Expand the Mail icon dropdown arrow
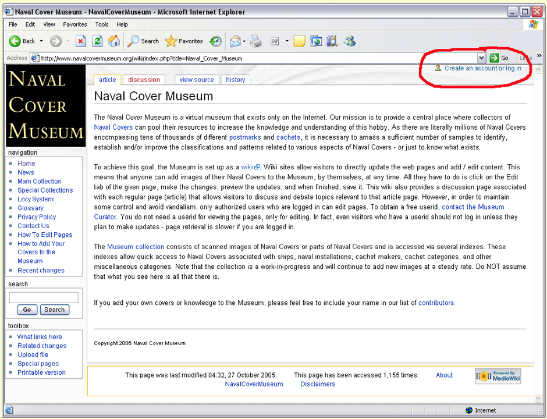 [x=244, y=41]
